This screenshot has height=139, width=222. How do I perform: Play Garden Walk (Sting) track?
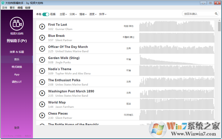pos(42,60)
